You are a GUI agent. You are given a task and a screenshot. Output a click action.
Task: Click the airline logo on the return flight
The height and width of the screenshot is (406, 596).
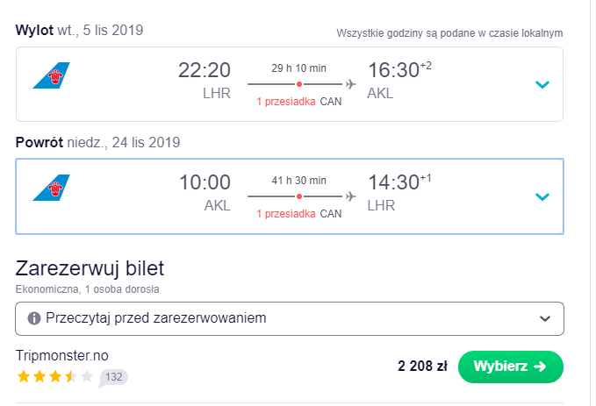[x=51, y=188]
